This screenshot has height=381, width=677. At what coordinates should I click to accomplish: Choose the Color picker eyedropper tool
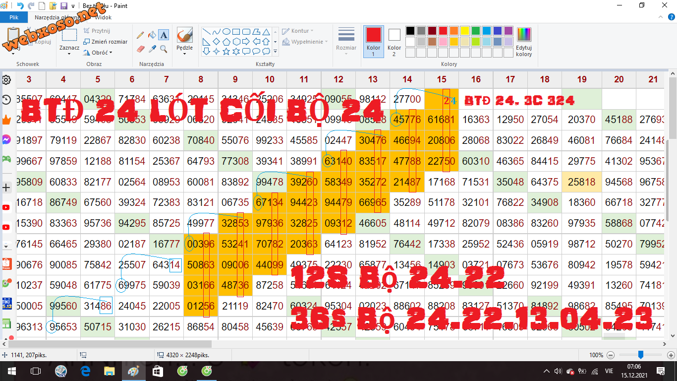[152, 49]
